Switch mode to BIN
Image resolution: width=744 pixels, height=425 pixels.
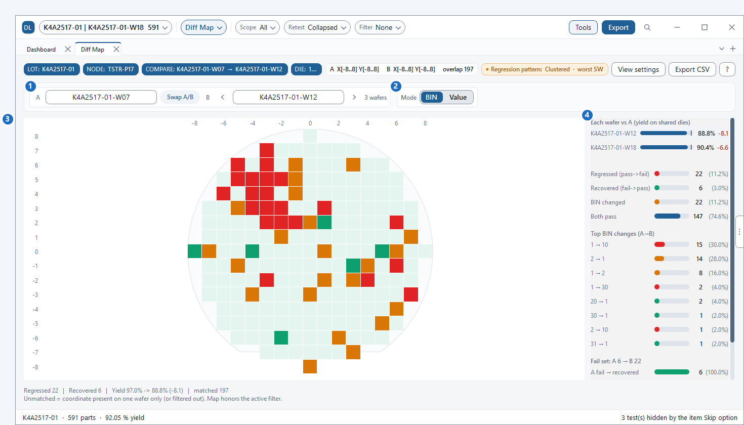431,97
